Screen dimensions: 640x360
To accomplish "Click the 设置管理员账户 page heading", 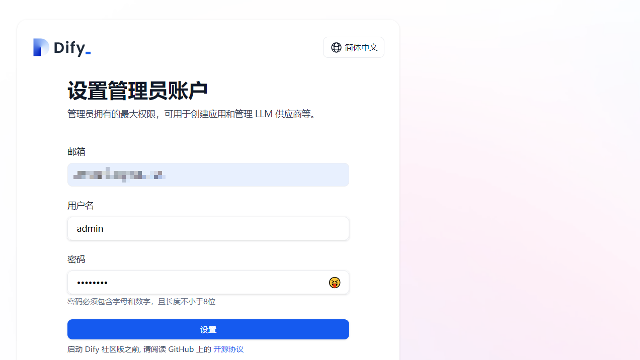I will tap(138, 91).
